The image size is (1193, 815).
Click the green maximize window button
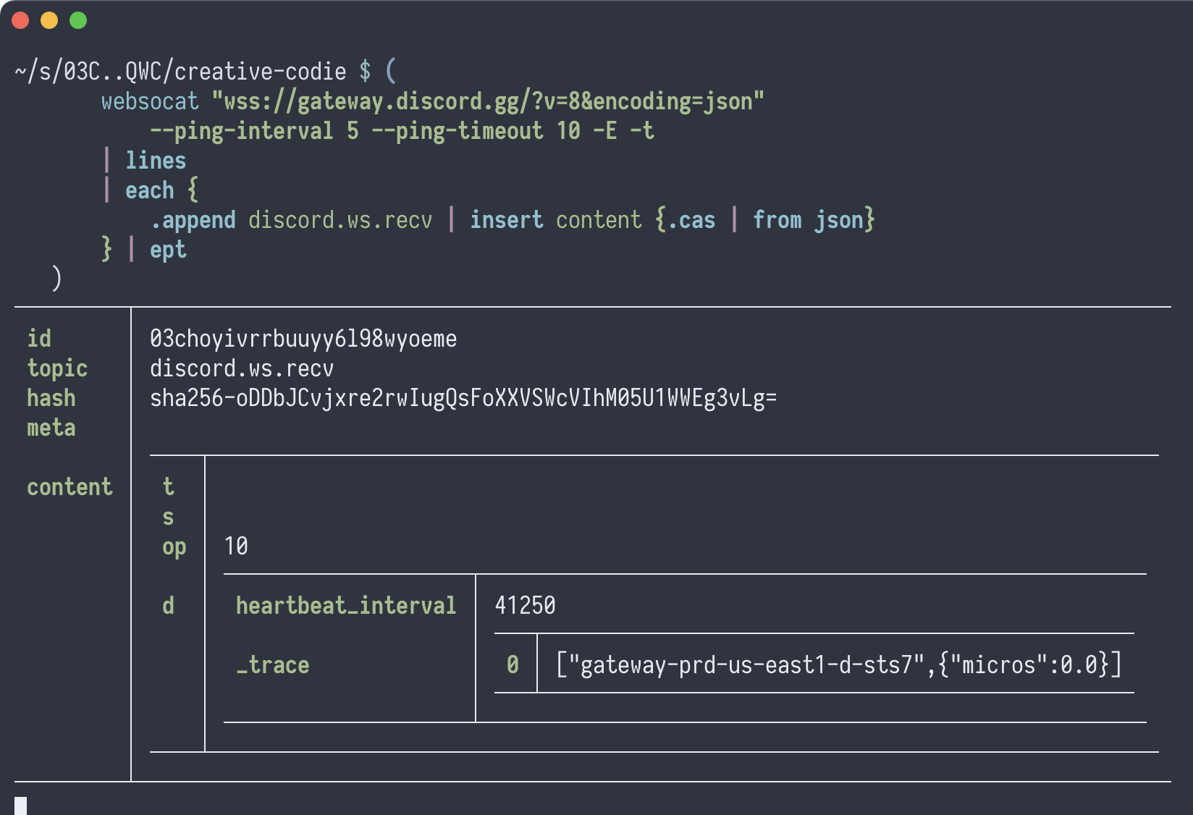[78, 21]
